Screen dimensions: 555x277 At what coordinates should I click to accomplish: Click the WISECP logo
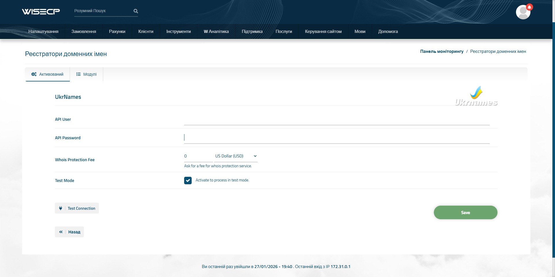[x=41, y=11]
